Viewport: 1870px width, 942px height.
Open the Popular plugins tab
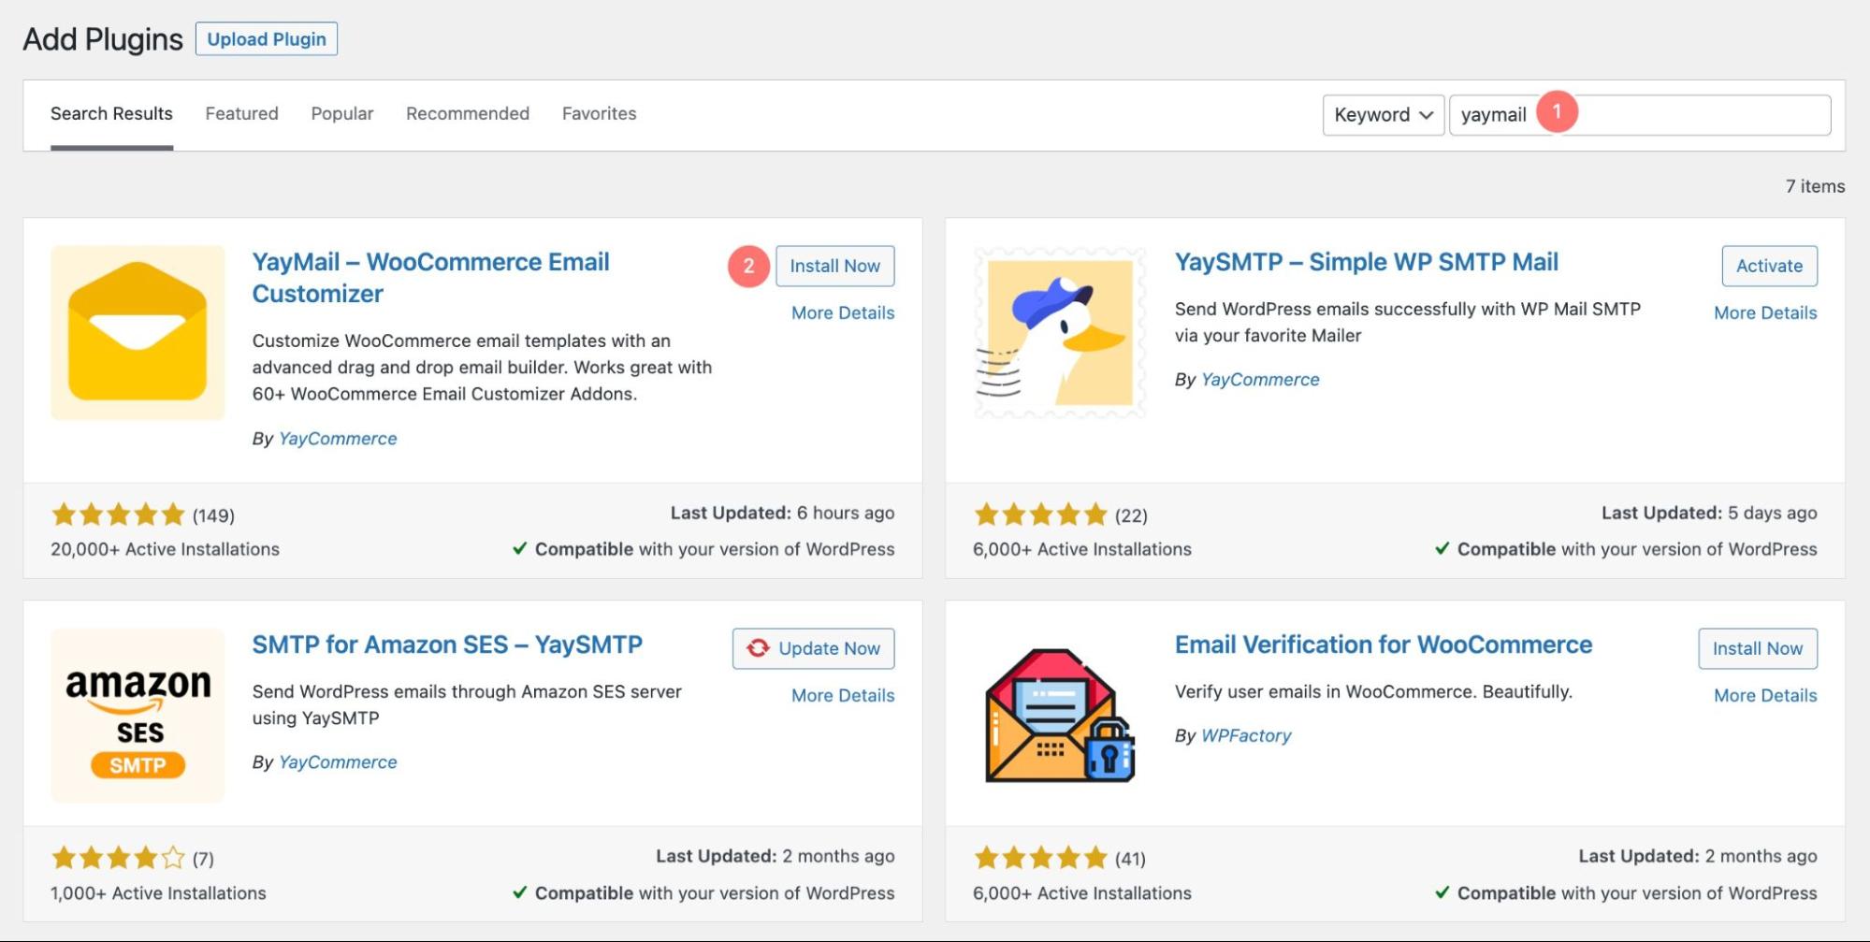coord(342,114)
